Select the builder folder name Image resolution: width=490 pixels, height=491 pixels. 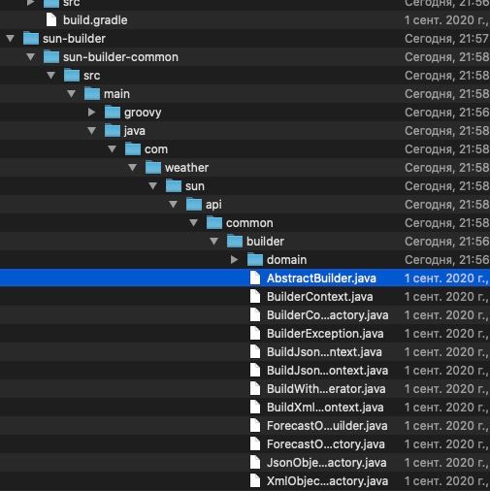pyautogui.click(x=265, y=242)
